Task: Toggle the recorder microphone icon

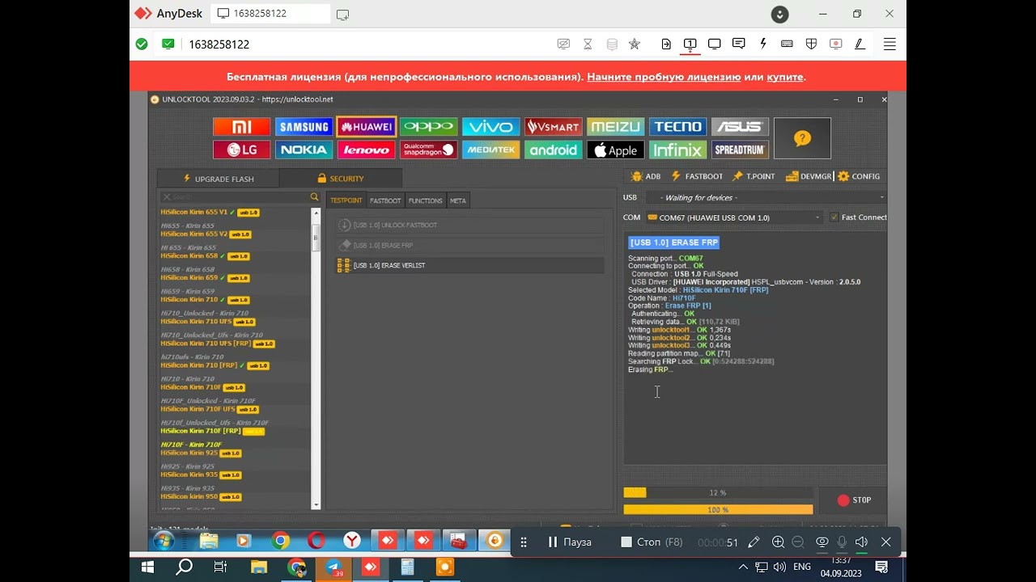Action: 842,542
